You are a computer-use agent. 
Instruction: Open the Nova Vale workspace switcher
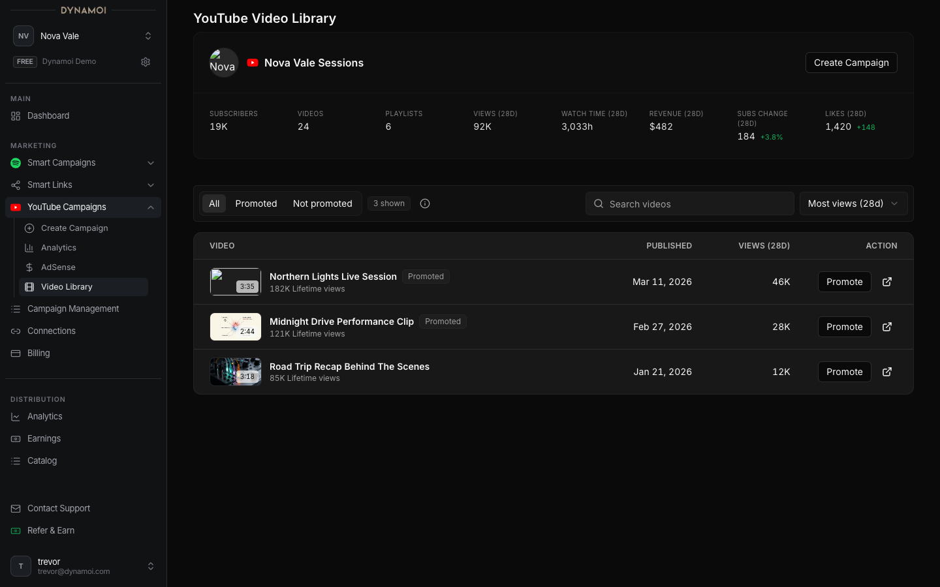[x=83, y=36]
